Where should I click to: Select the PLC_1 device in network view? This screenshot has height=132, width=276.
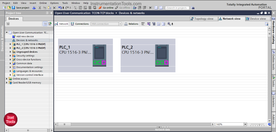click(x=85, y=55)
